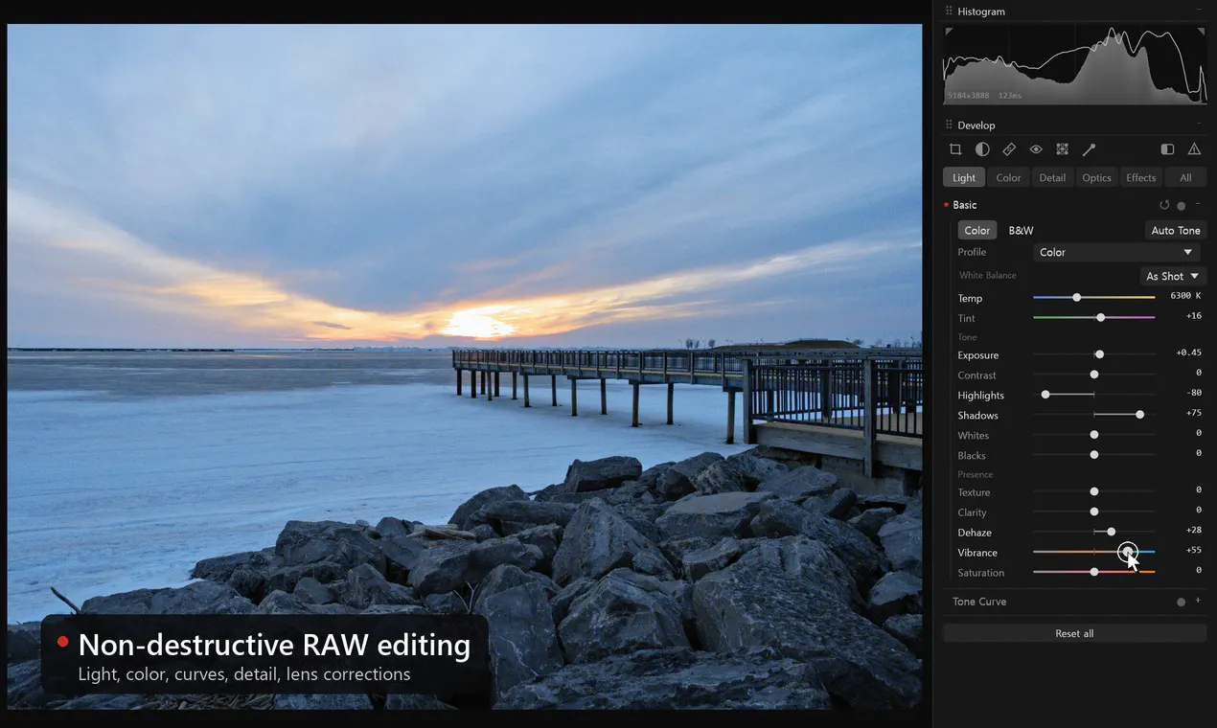This screenshot has width=1217, height=728.
Task: Toggle the Tone Curve enable dot
Action: [1181, 602]
